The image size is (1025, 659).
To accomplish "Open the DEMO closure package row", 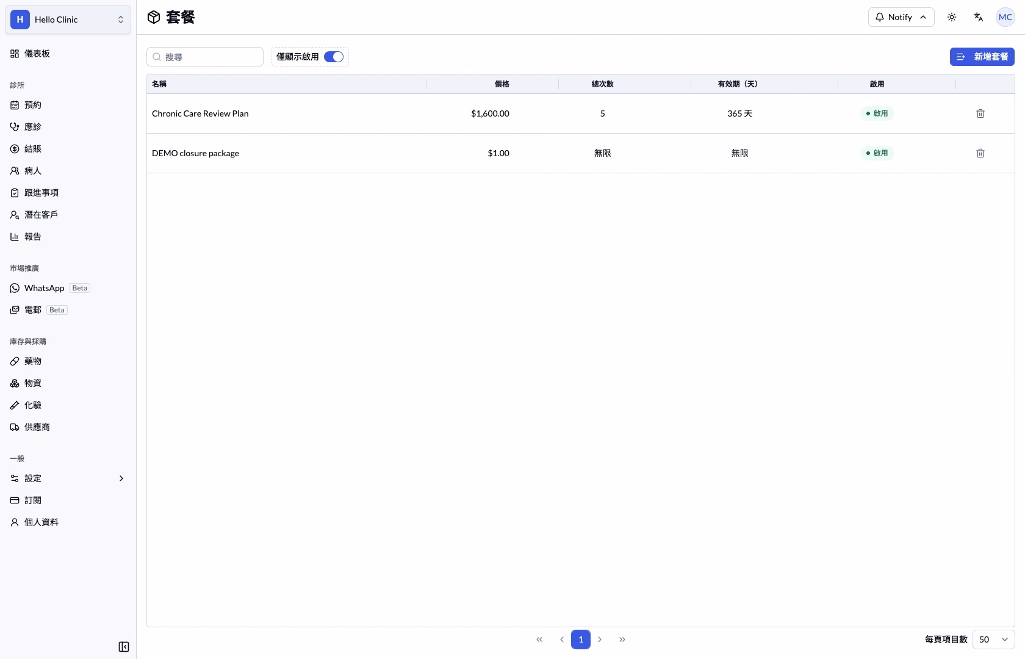I will [581, 153].
